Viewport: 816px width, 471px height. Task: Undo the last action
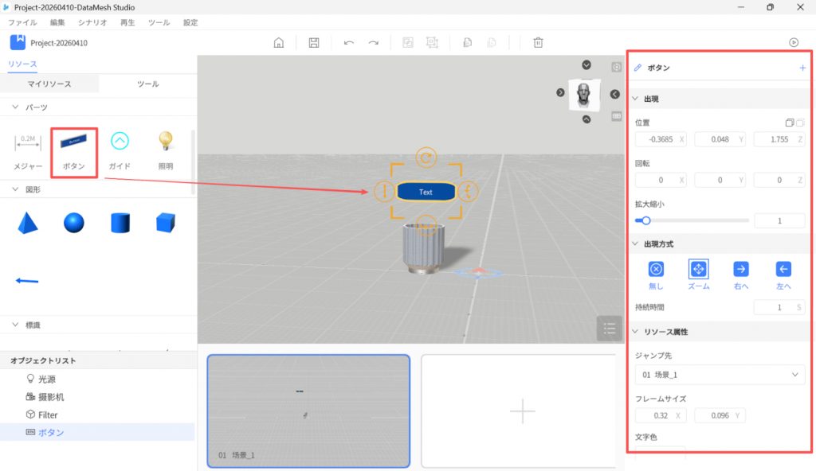click(x=349, y=43)
